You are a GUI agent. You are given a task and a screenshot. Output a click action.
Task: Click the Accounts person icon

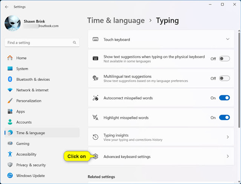pyautogui.click(x=10, y=122)
